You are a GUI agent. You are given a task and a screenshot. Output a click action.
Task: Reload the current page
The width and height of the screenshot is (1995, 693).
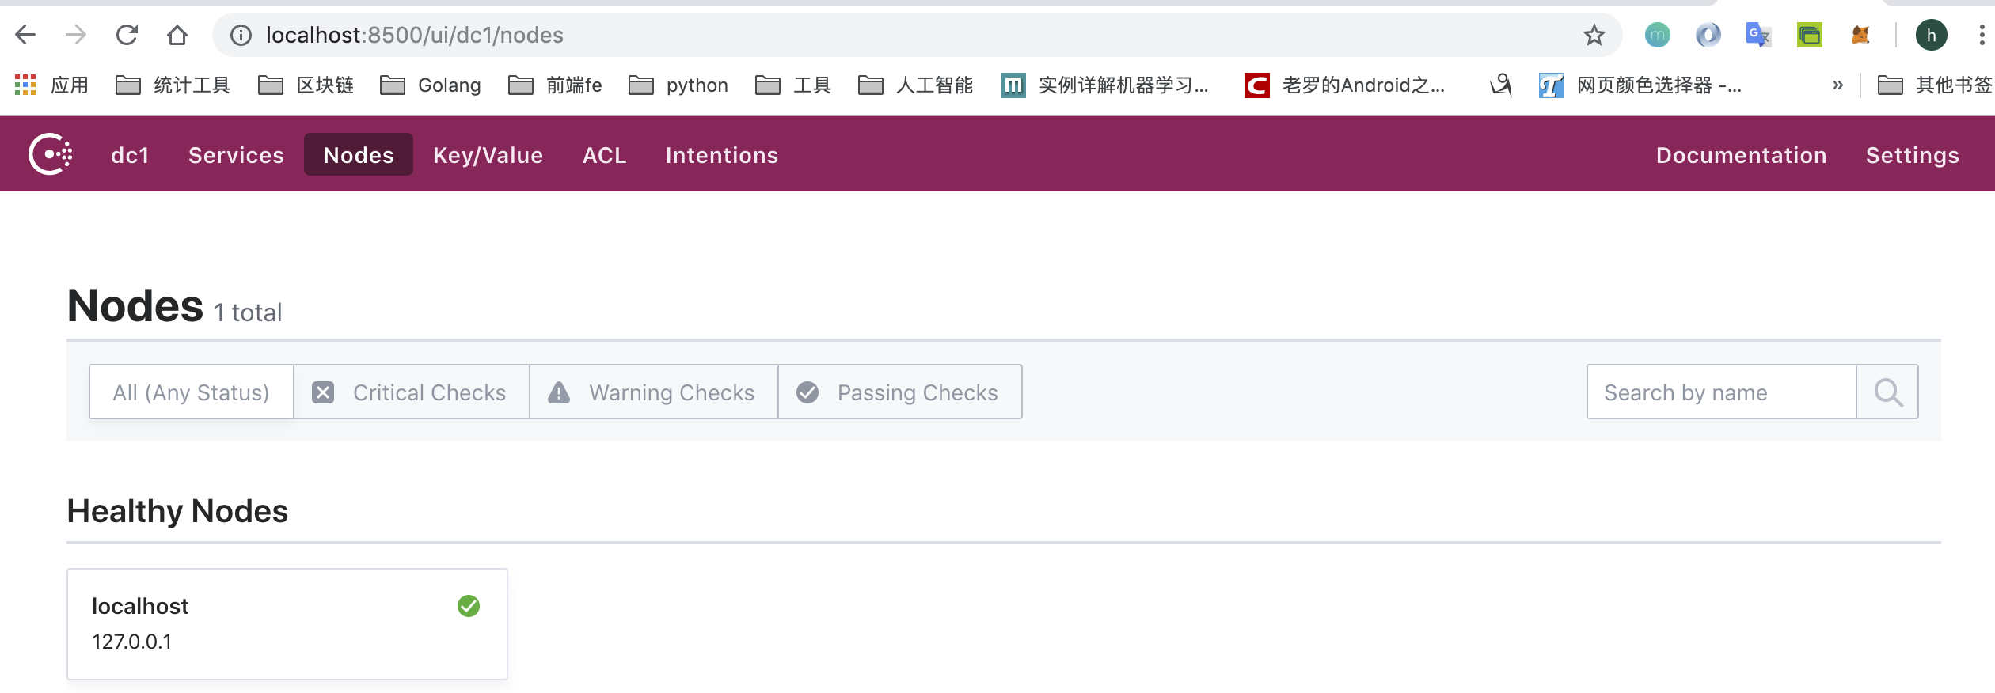pyautogui.click(x=127, y=35)
